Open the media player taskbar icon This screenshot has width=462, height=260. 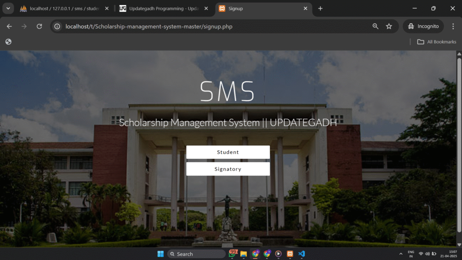[x=278, y=254]
